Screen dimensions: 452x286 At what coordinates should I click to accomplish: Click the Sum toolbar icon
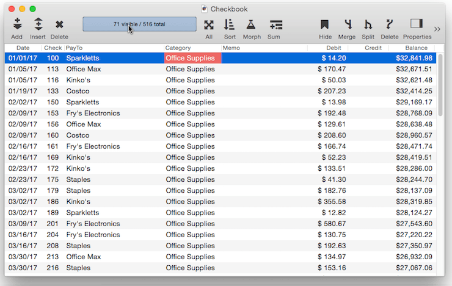click(x=276, y=25)
